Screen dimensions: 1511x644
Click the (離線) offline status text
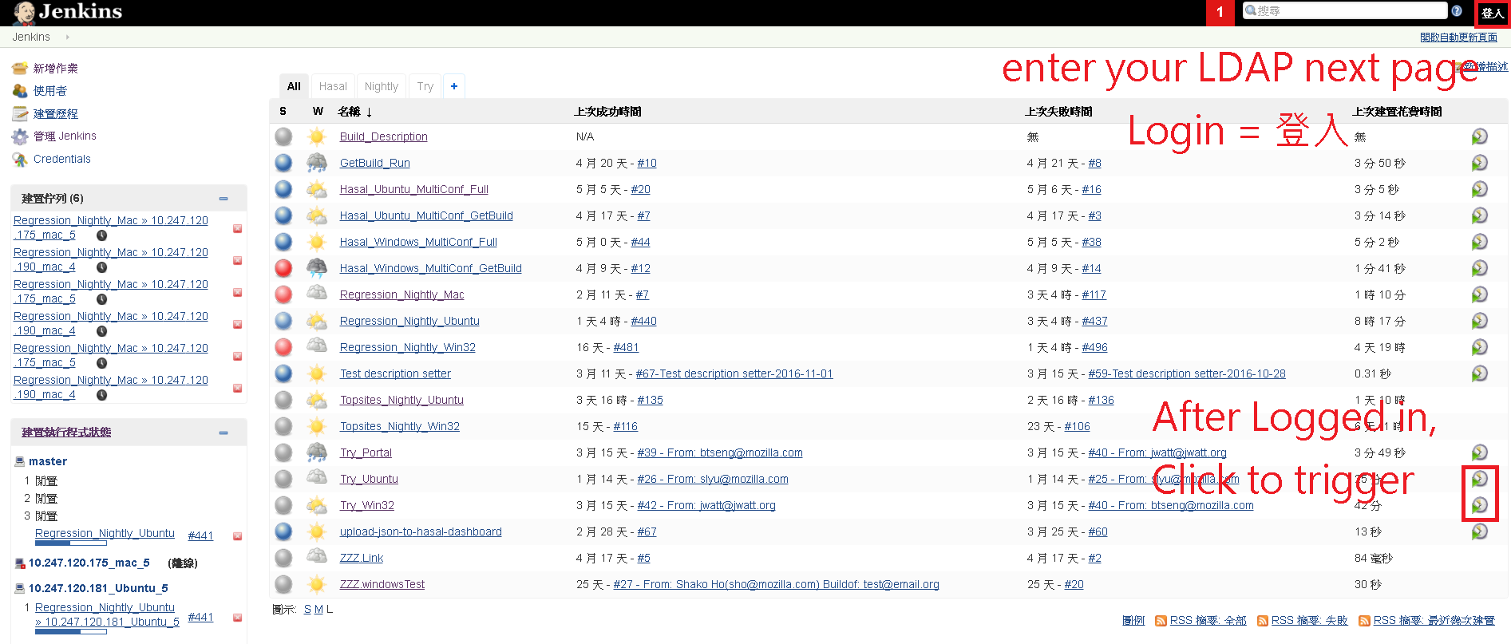183,563
